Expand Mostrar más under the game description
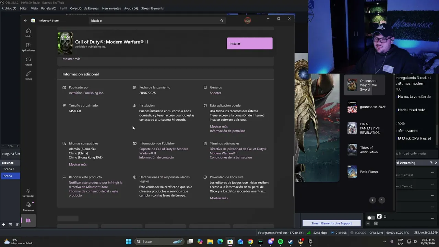The height and width of the screenshot is (247, 439). coord(71,59)
